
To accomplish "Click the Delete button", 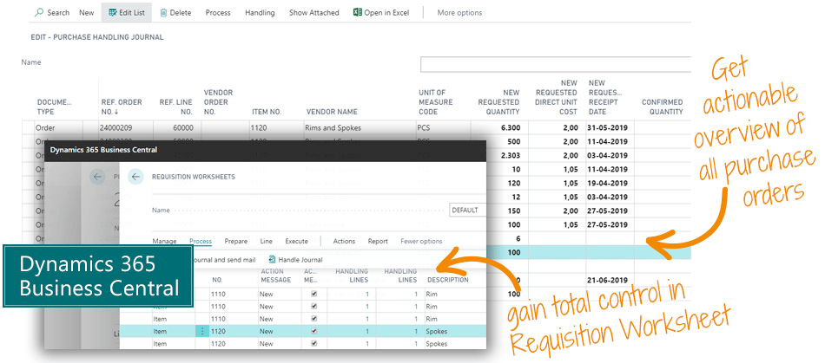I will tap(175, 13).
